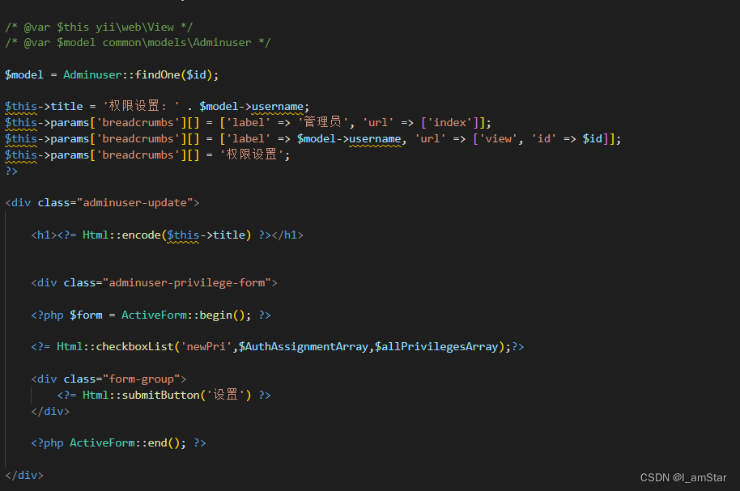Click 'encode' in the h1 line
The height and width of the screenshot is (491, 740).
[x=141, y=235]
